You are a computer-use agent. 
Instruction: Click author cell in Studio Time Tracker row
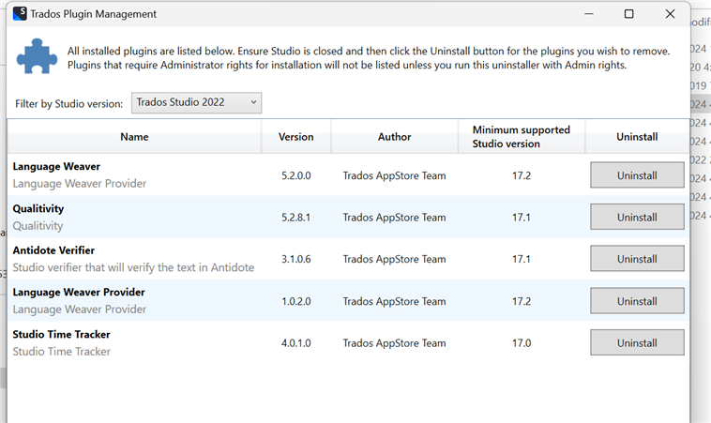point(394,342)
